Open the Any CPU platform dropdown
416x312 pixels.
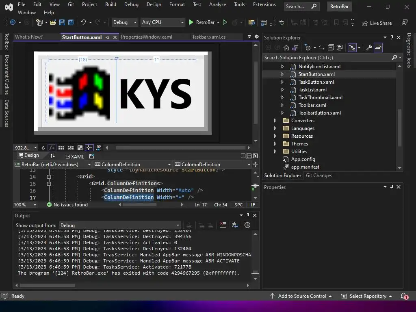[x=162, y=23]
